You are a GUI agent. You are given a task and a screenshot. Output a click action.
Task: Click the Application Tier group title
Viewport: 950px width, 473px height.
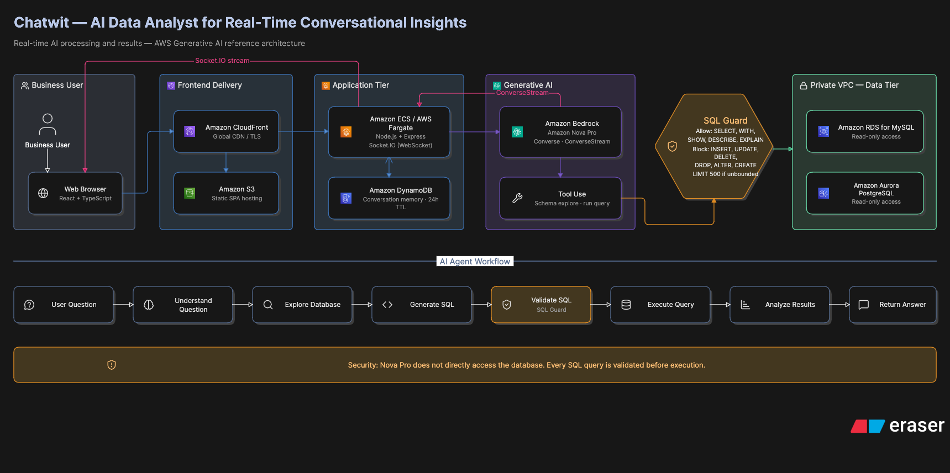pyautogui.click(x=361, y=85)
